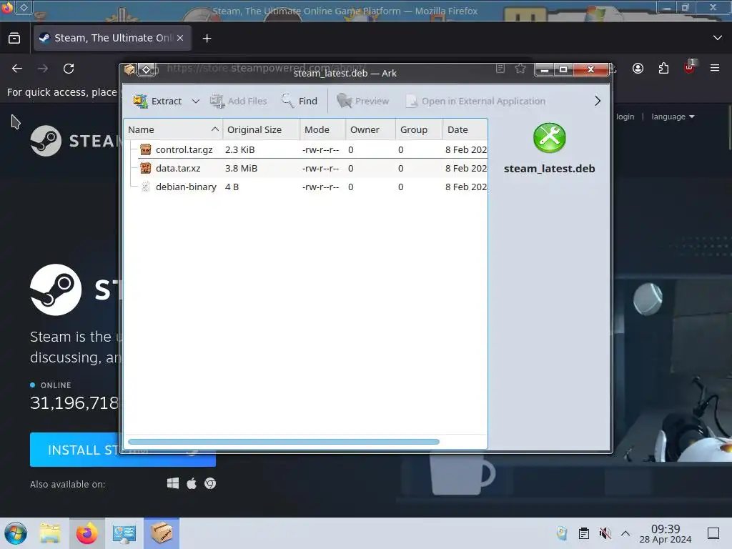Toggle the muted volume tray icon
This screenshot has width=732, height=549.
[x=605, y=533]
